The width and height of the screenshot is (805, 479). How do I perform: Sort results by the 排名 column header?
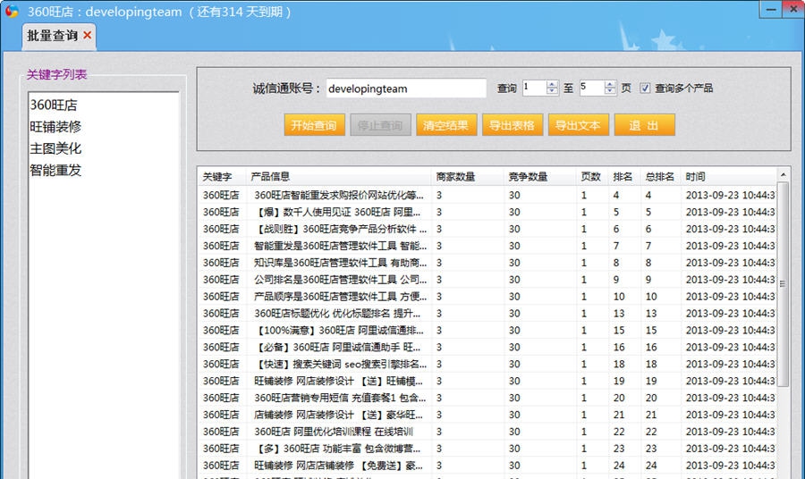pyautogui.click(x=623, y=177)
